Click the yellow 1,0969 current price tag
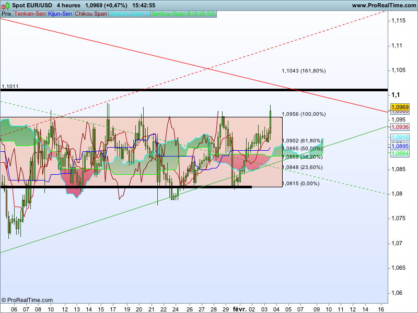This screenshot has height=313, width=418. click(x=400, y=107)
